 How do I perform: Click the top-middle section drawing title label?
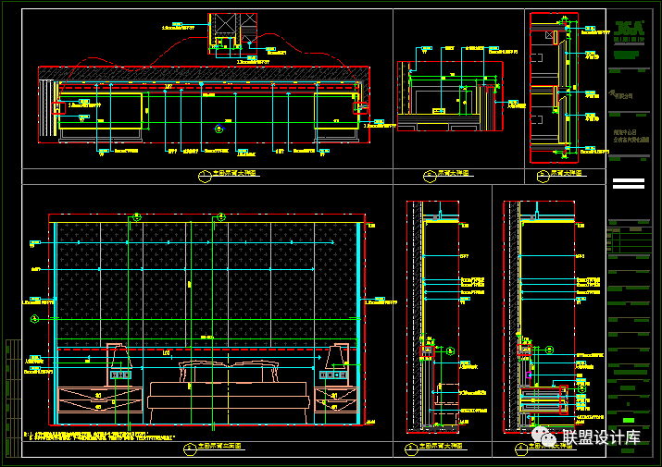tap(435, 173)
